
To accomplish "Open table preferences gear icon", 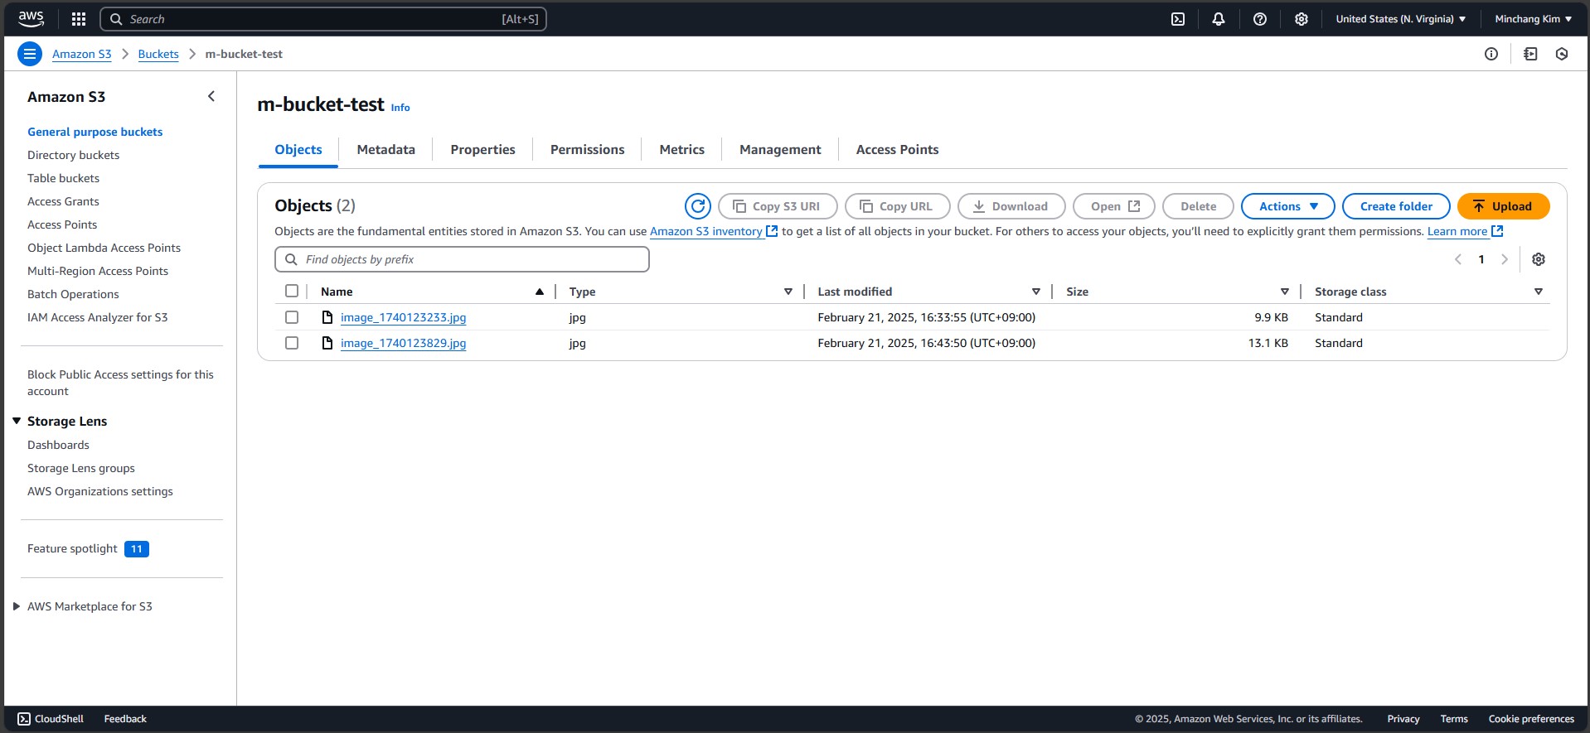I will [x=1539, y=259].
